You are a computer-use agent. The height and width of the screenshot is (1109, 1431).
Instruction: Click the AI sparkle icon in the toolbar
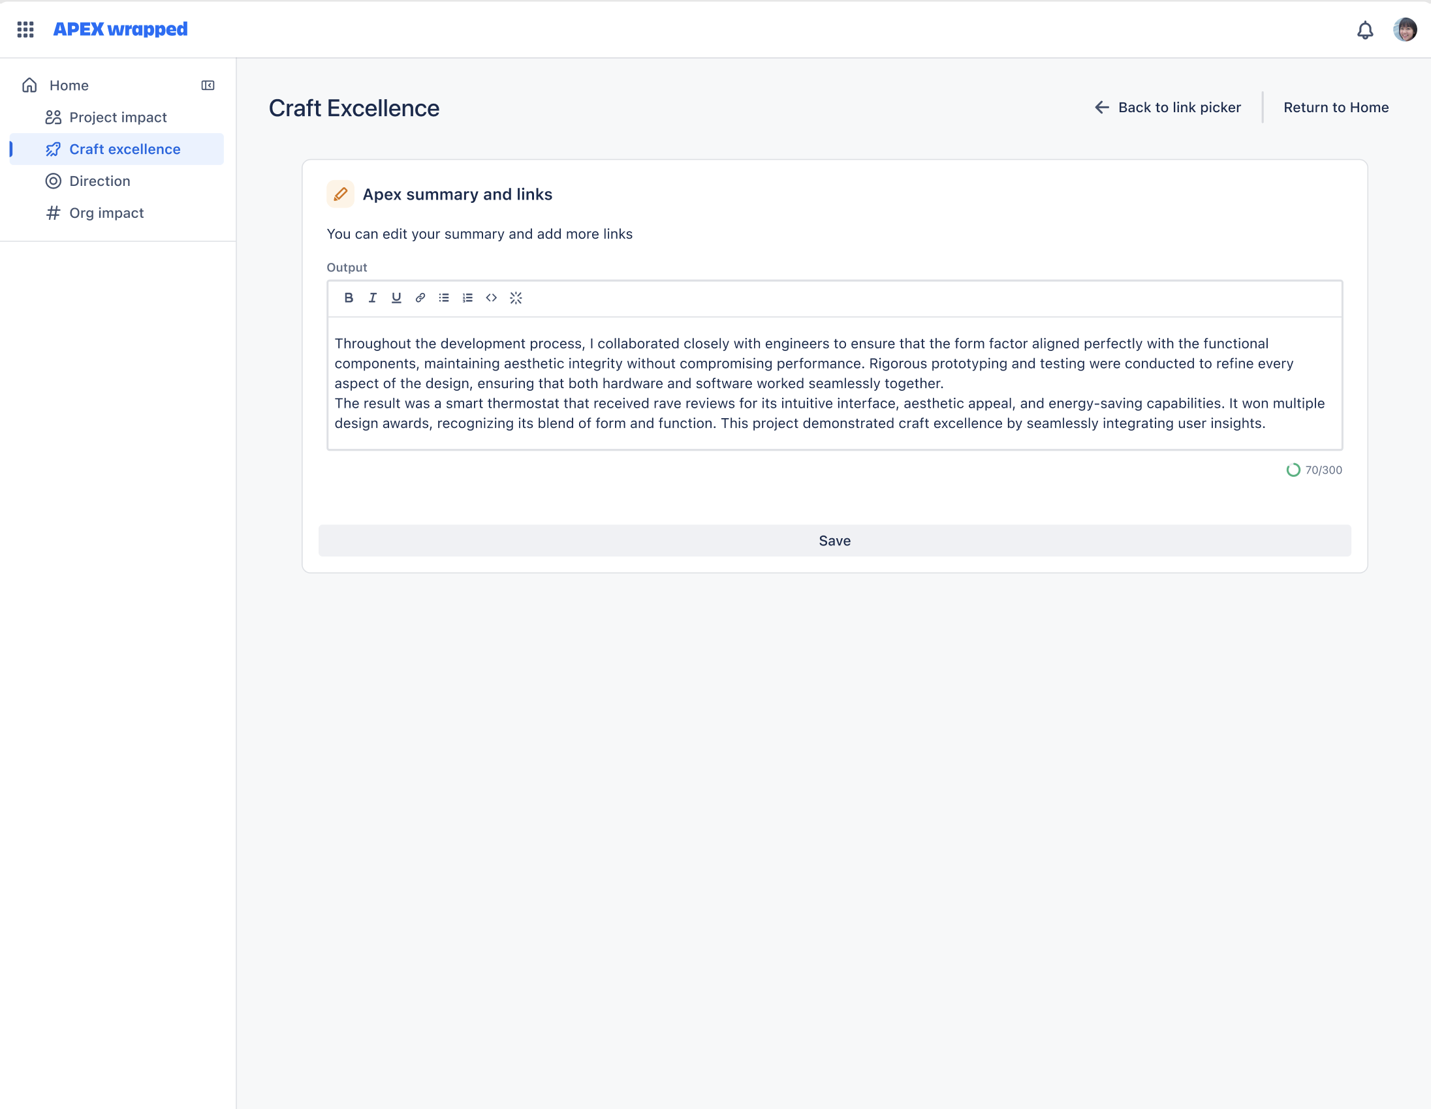pos(516,298)
